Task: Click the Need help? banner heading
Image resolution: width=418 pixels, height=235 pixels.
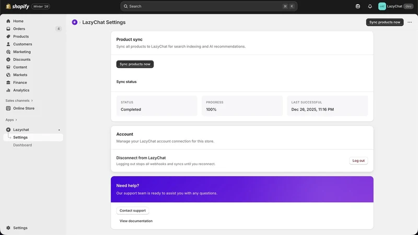Action: 127,186
